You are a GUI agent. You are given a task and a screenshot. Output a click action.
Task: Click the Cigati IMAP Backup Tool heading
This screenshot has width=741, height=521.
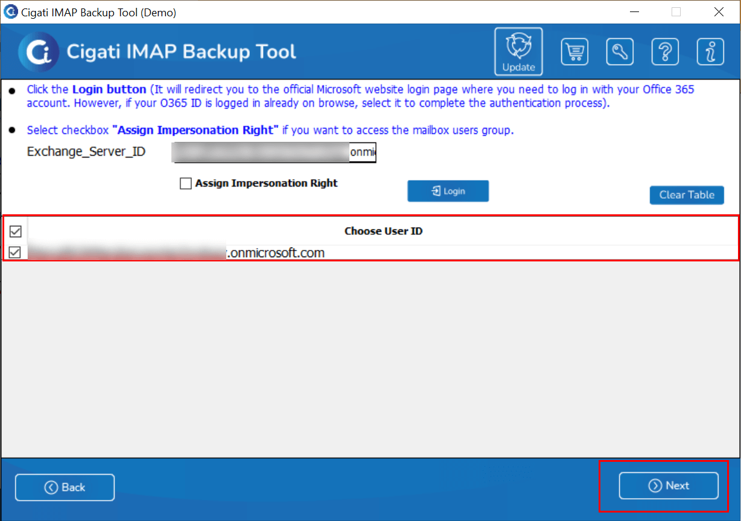[181, 52]
